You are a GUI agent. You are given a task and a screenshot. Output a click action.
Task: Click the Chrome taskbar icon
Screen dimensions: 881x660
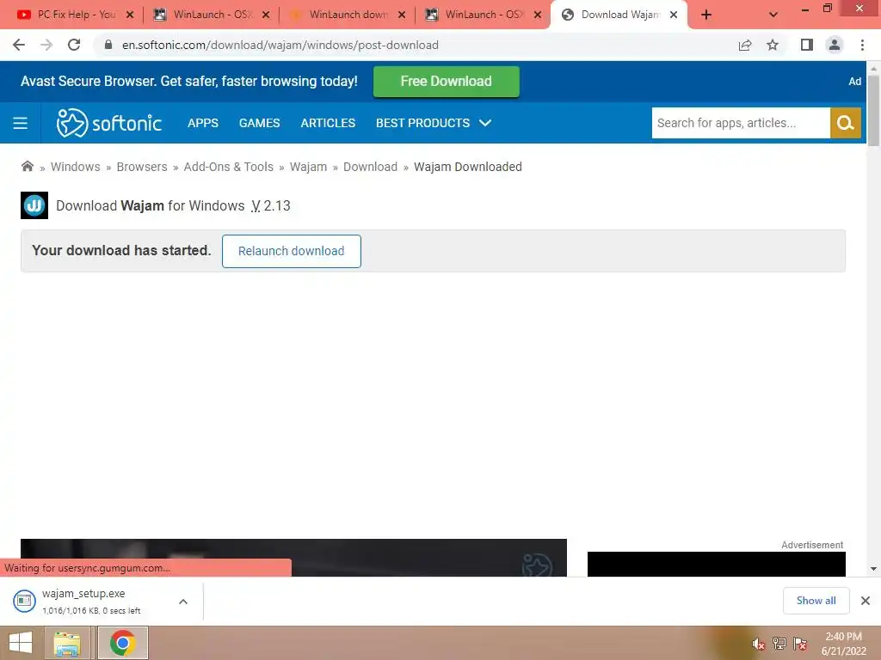click(123, 643)
